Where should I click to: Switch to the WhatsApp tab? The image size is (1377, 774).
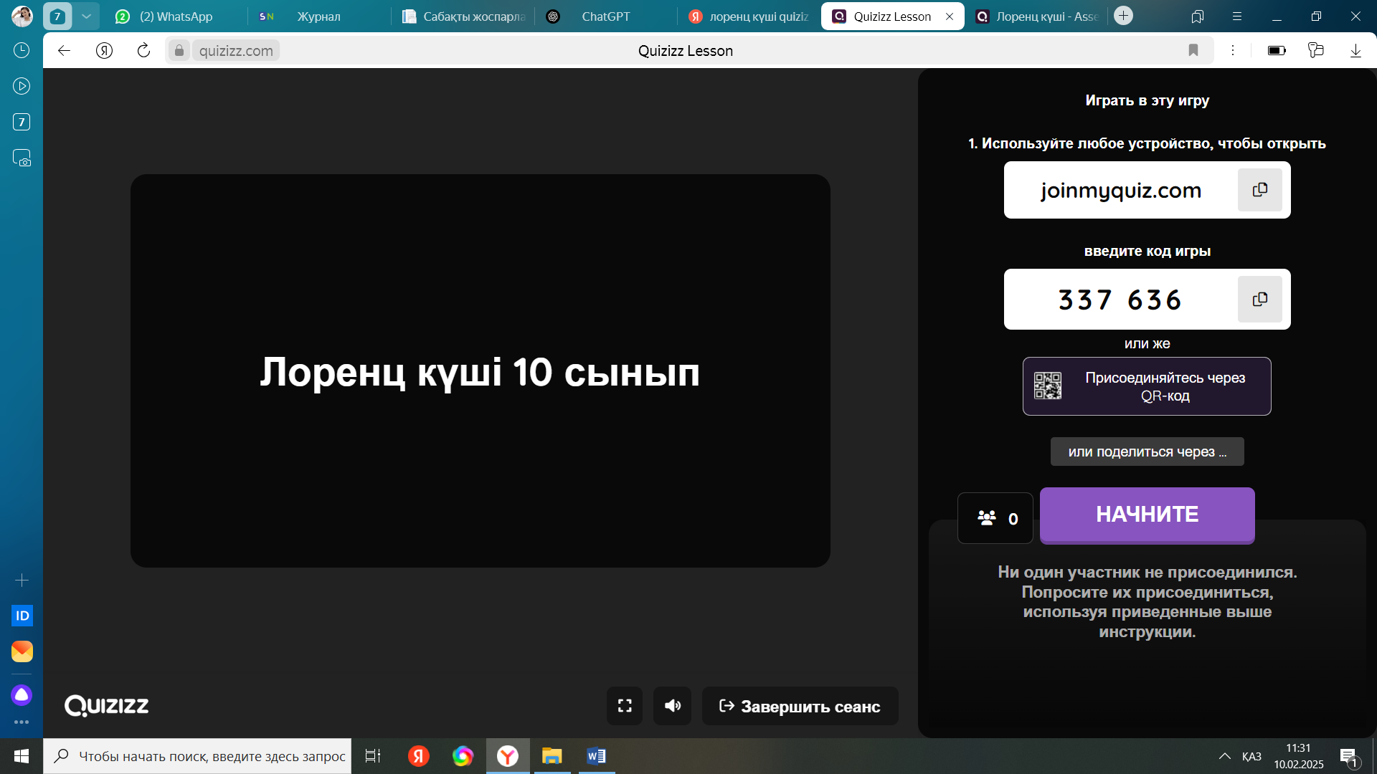point(176,16)
